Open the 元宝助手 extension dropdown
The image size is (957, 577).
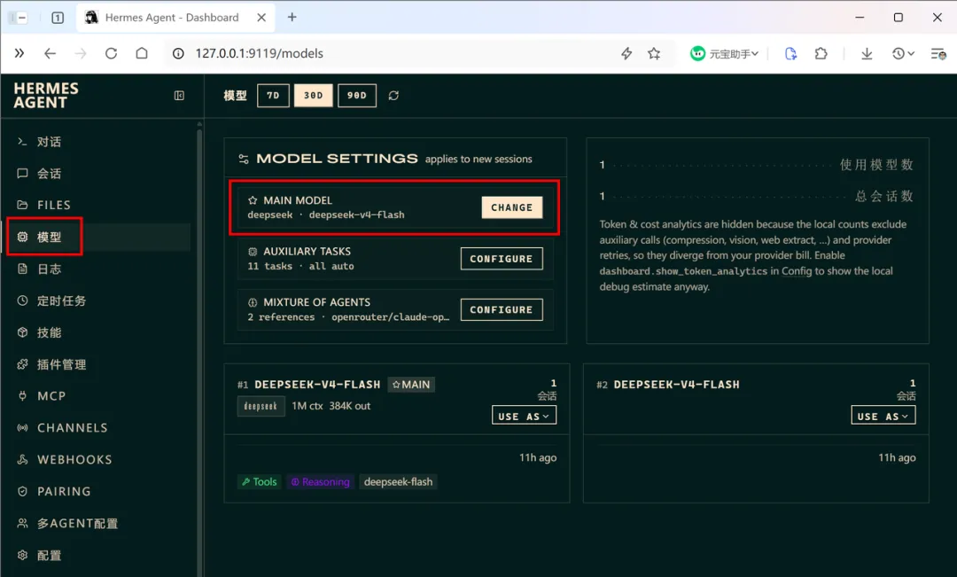click(725, 54)
